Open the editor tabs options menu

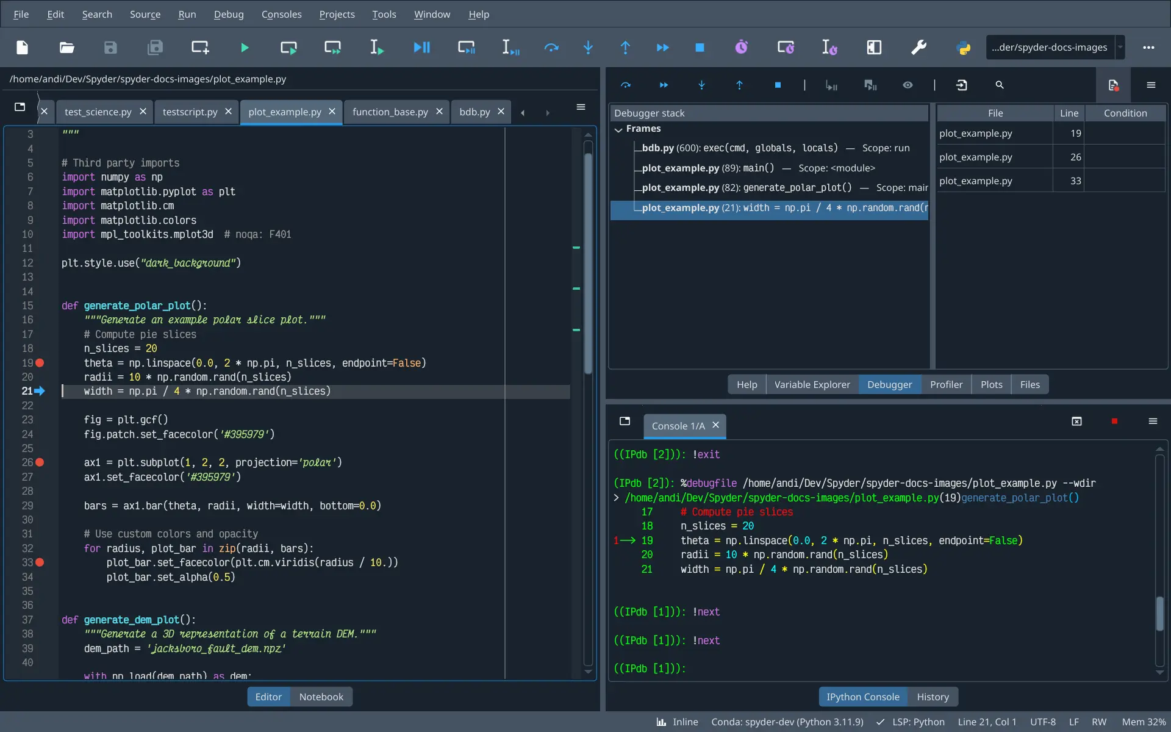(x=581, y=107)
